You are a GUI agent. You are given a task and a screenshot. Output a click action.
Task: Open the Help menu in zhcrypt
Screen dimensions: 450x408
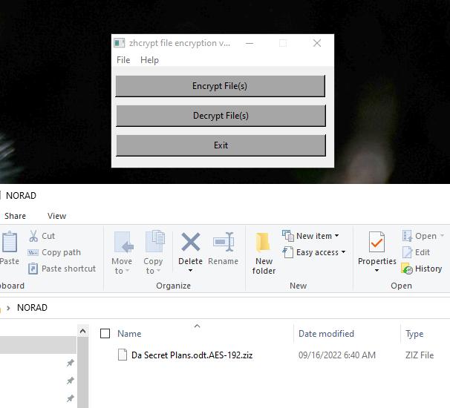[x=149, y=60]
